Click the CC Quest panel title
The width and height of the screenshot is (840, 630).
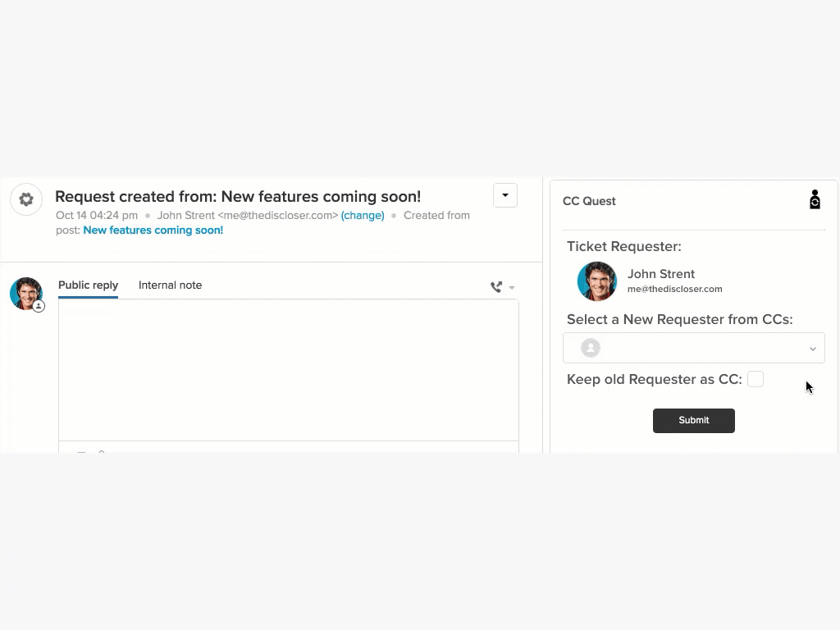(x=589, y=201)
